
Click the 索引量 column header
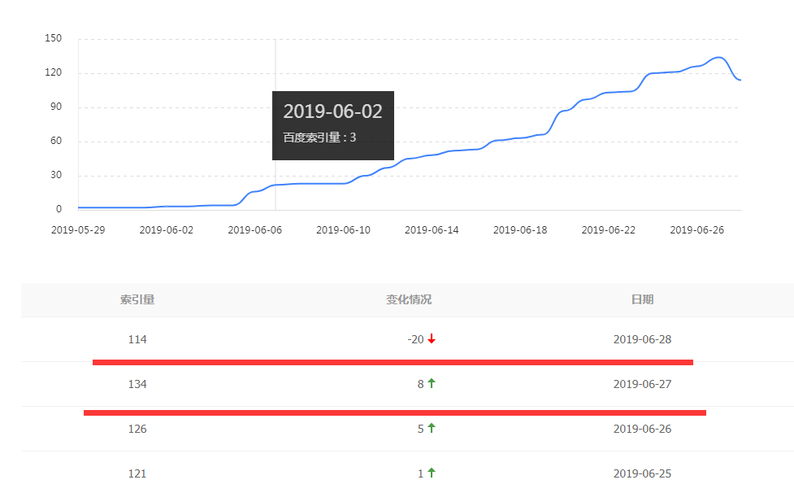tap(137, 299)
